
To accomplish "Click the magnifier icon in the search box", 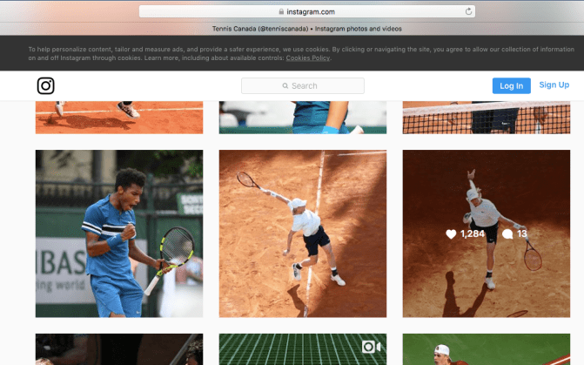I will tap(285, 86).
